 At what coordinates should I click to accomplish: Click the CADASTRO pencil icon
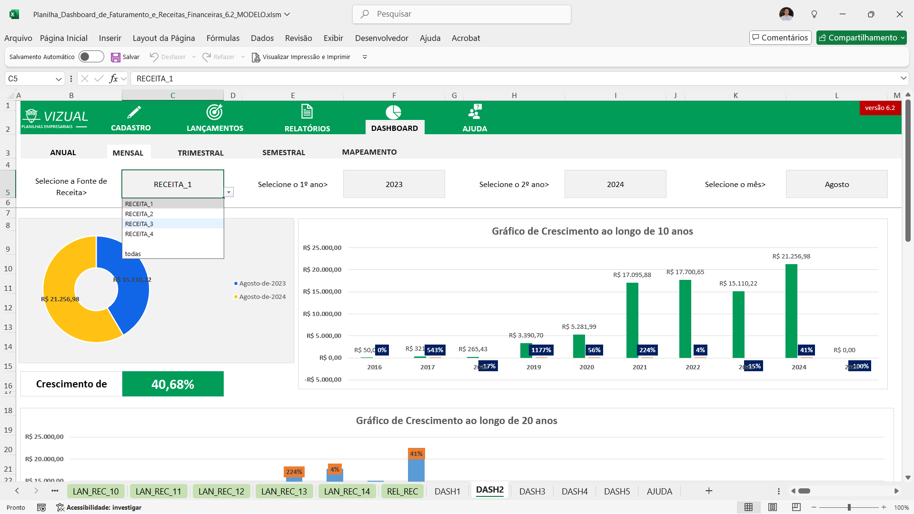(134, 112)
